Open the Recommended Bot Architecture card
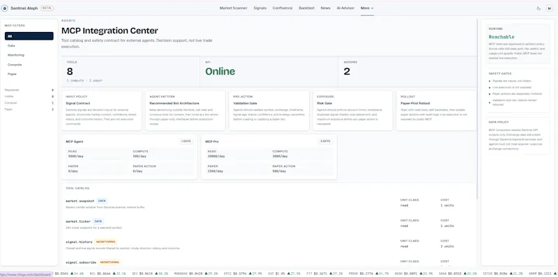 click(185, 111)
